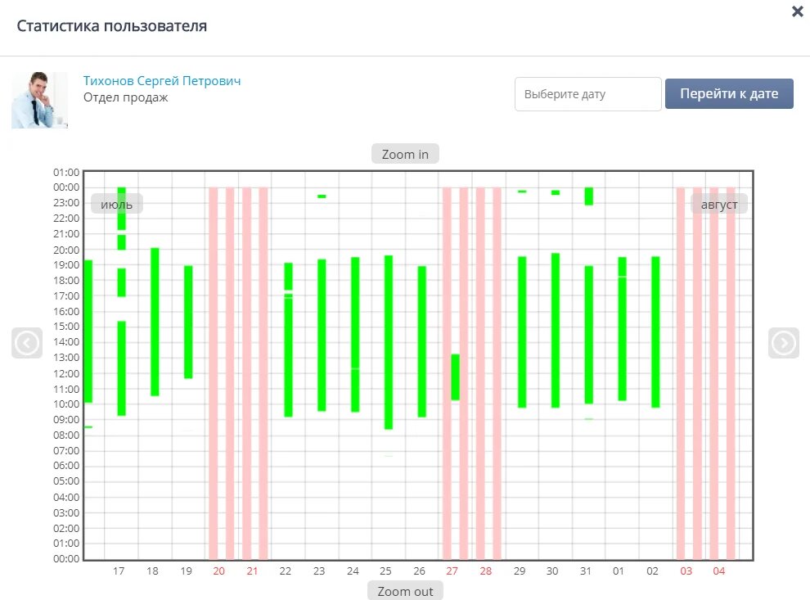Click the date label 03 on axis
This screenshot has width=810, height=600.
tap(686, 571)
